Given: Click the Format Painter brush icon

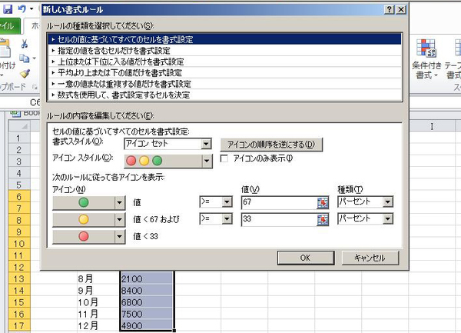Looking at the screenshot, I should pos(25,73).
